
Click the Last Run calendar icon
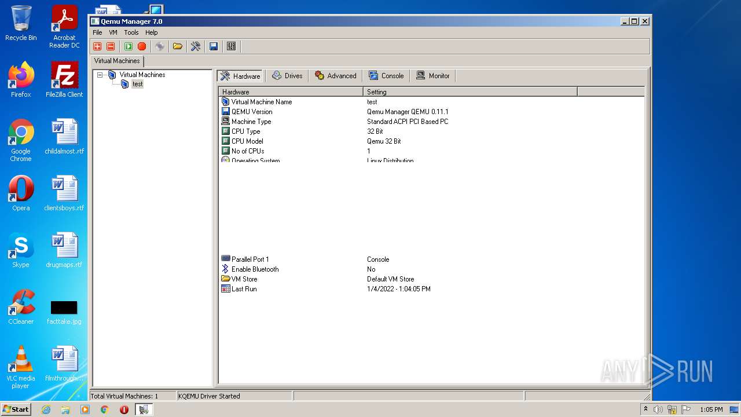(x=226, y=288)
